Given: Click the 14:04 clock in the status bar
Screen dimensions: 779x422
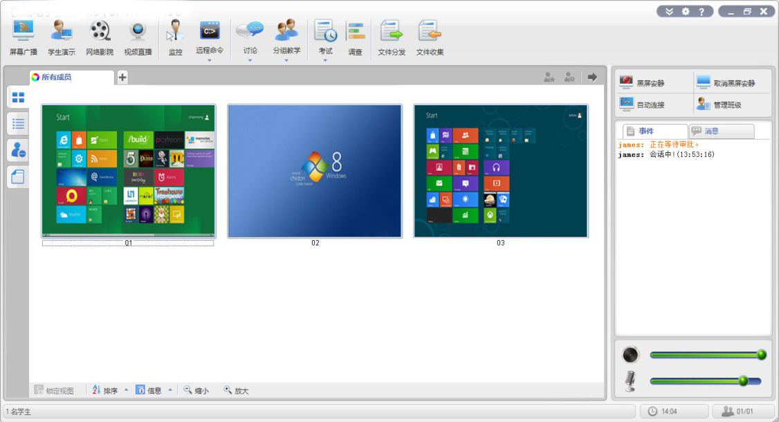Looking at the screenshot, I should tap(669, 412).
